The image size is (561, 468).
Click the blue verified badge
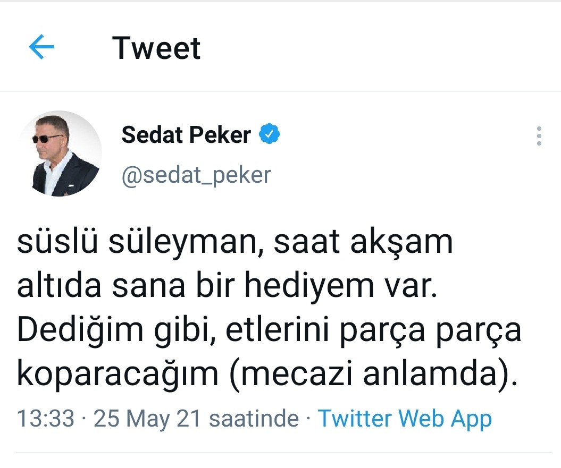tap(270, 134)
